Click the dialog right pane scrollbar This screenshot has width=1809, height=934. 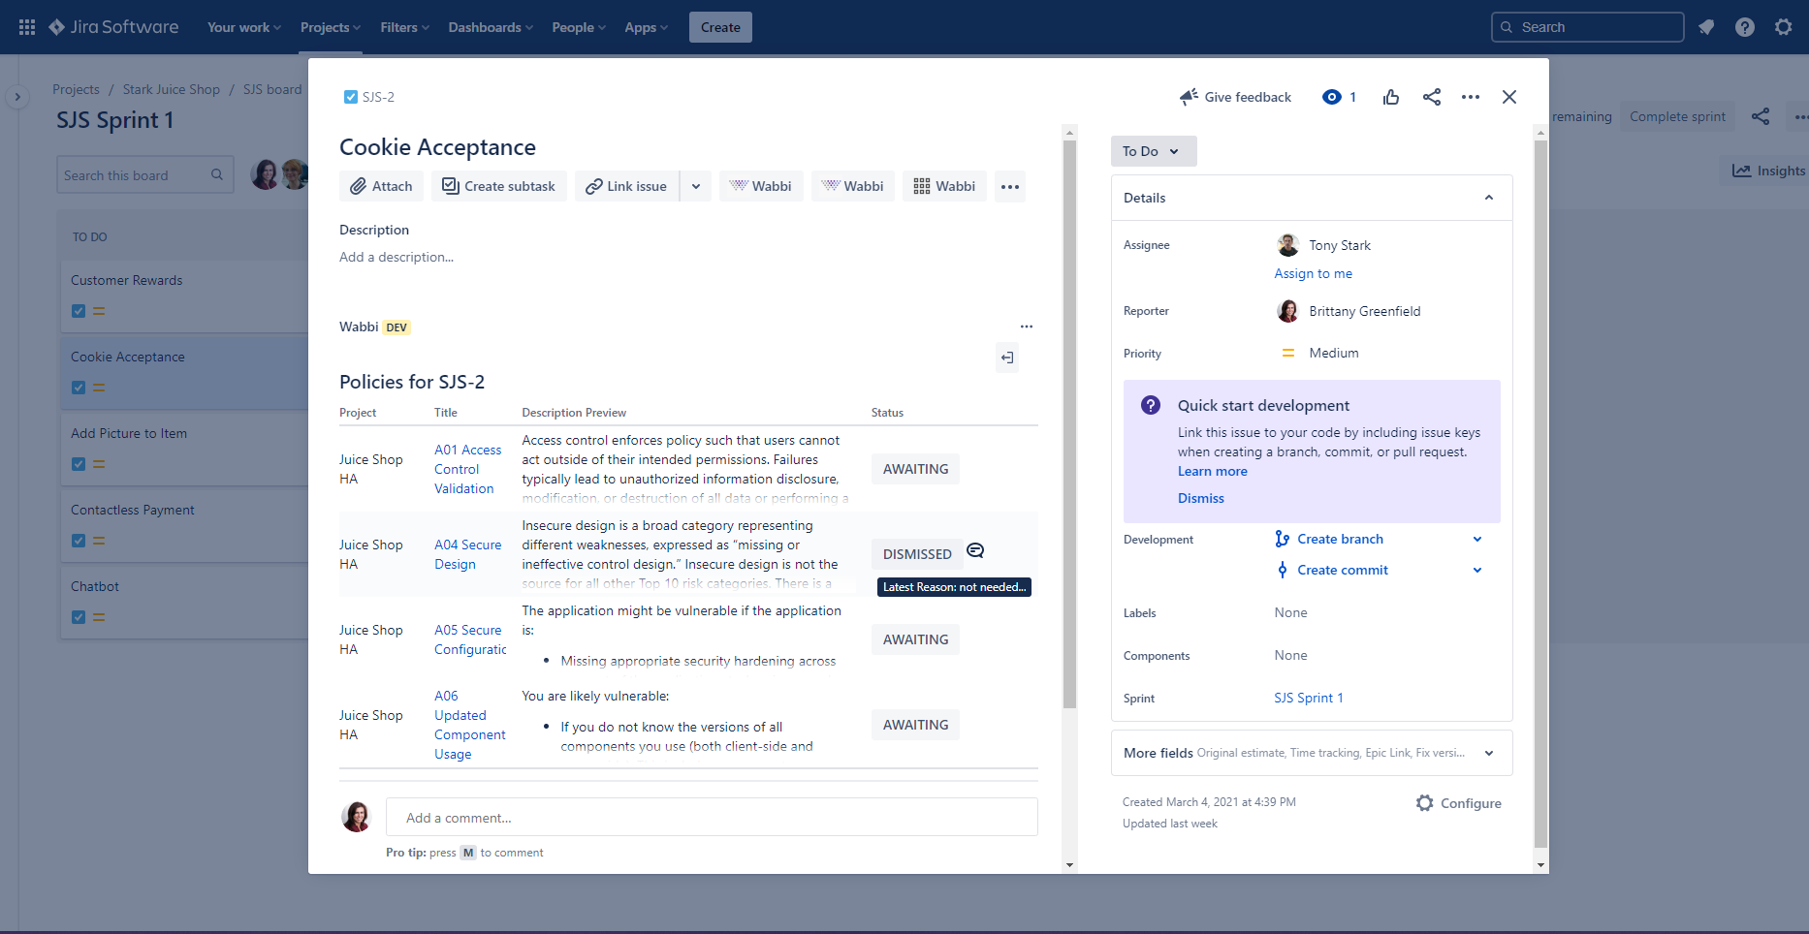1540,494
